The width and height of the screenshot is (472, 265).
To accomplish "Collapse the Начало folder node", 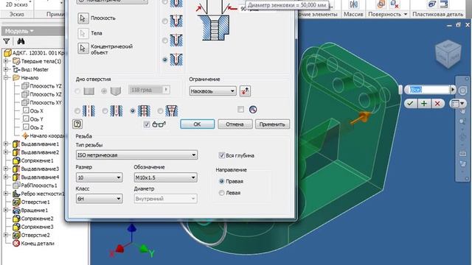I will [6, 77].
